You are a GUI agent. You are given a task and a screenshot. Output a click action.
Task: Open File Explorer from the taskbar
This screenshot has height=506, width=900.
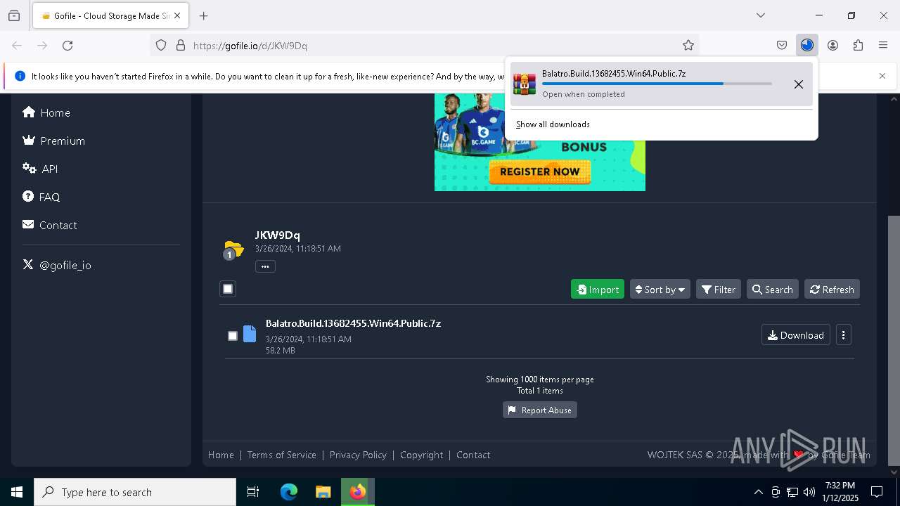tap(323, 492)
